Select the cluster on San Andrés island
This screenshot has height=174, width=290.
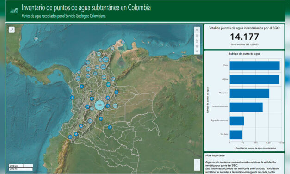tap(36, 39)
